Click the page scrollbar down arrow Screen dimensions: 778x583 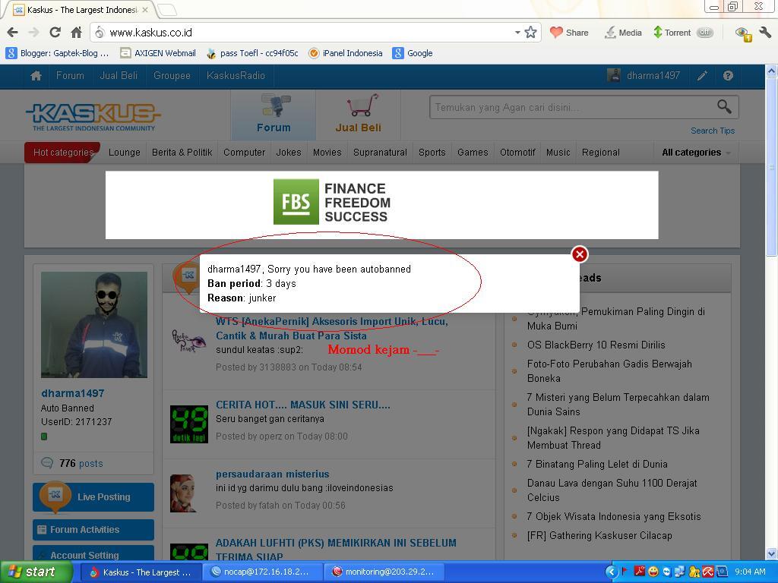(772, 553)
